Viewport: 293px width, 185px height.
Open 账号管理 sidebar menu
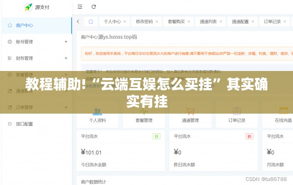[x=37, y=42]
